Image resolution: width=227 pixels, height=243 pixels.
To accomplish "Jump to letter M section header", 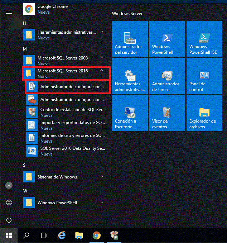I will 25,49.
